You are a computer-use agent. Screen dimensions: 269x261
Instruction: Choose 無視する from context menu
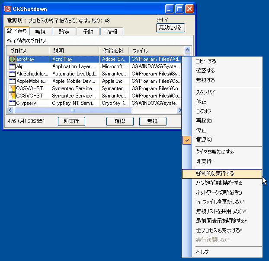point(222,80)
